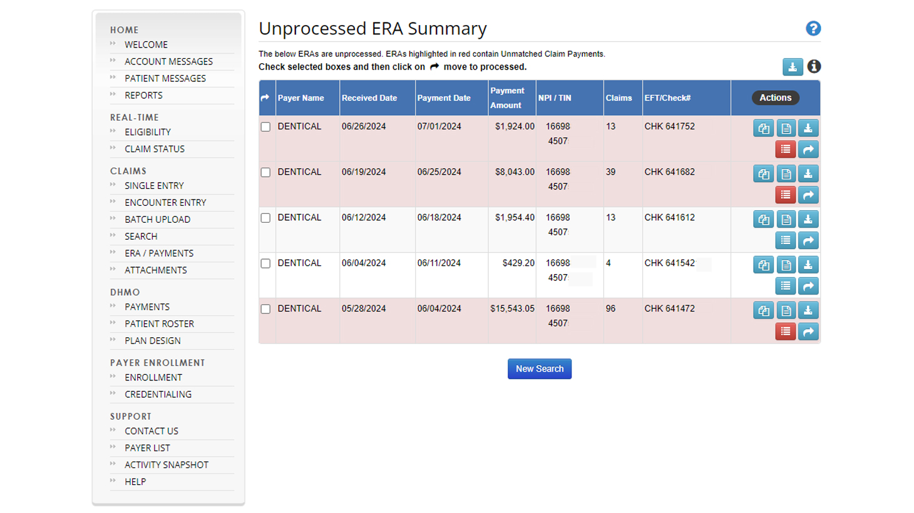Go to Attachments under Claims
The width and height of the screenshot is (914, 513).
(155, 270)
